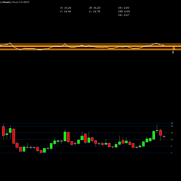Click the 'OC: 2.01' value
181x181 pixels.
[x=124, y=8]
